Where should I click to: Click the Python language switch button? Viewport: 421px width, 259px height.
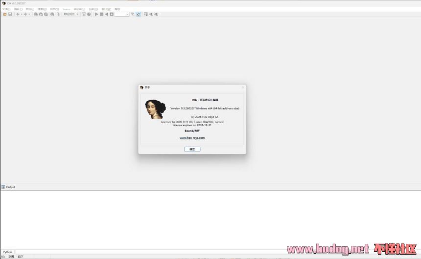[7, 252]
